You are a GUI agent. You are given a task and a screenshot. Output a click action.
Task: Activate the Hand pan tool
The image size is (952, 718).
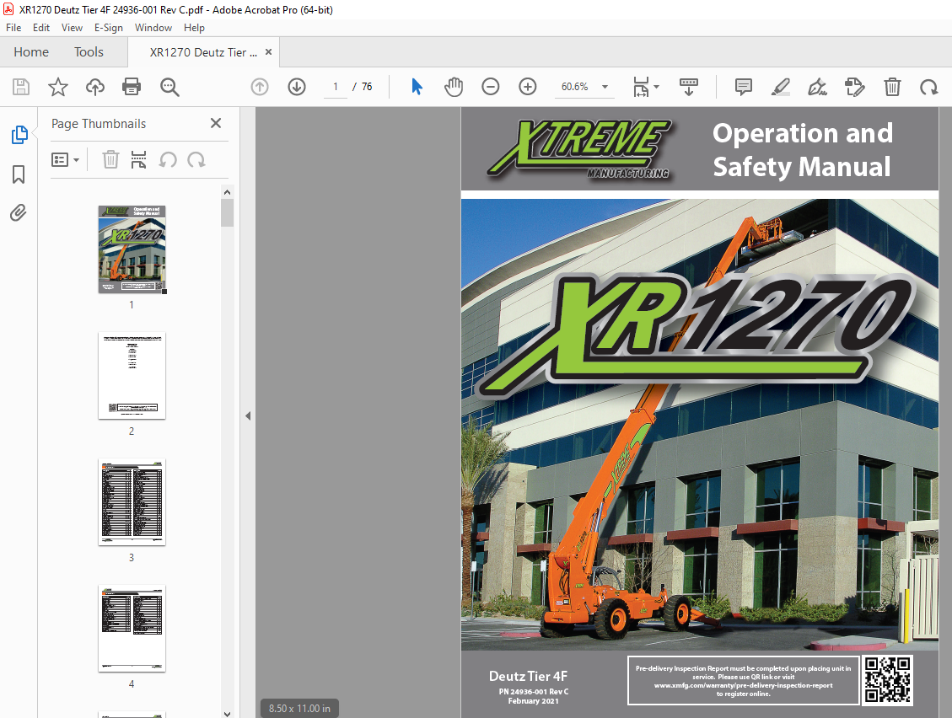coord(454,87)
